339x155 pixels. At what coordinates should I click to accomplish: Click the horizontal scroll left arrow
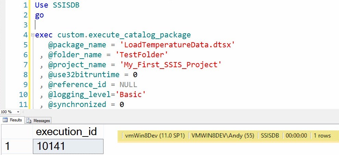coord(23,112)
